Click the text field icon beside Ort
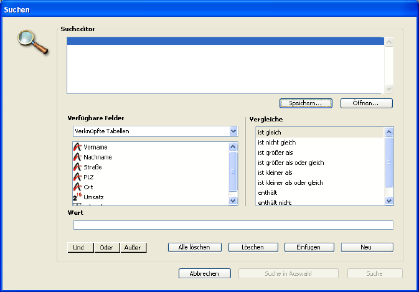Image resolution: width=419 pixels, height=292 pixels. point(78,187)
